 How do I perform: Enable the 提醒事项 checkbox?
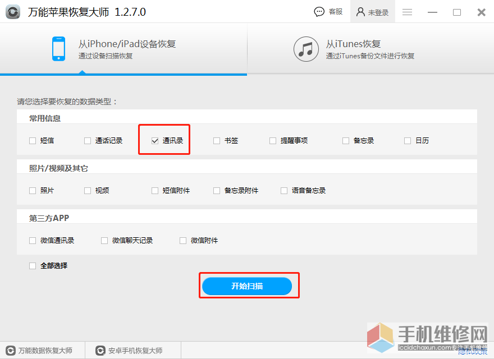(x=272, y=141)
